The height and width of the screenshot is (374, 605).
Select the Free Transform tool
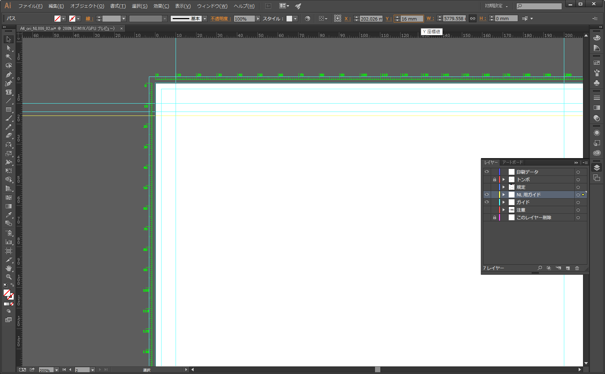pyautogui.click(x=9, y=171)
